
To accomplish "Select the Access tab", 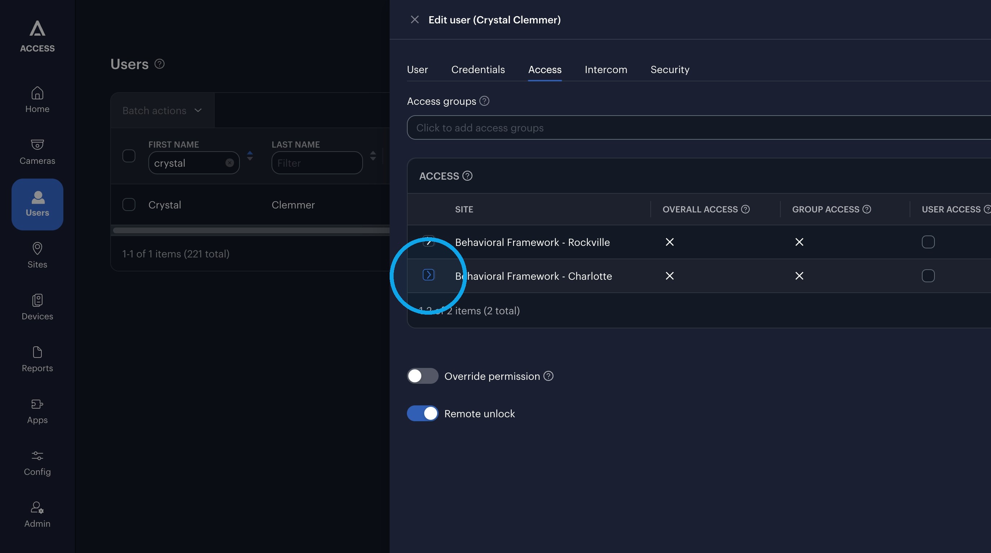I will (x=545, y=69).
